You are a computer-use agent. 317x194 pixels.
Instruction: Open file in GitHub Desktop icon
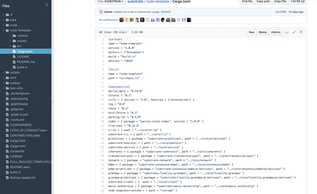click(x=287, y=32)
